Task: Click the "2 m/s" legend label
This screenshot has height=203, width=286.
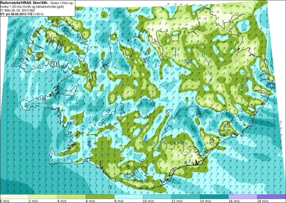Action: [33, 201]
